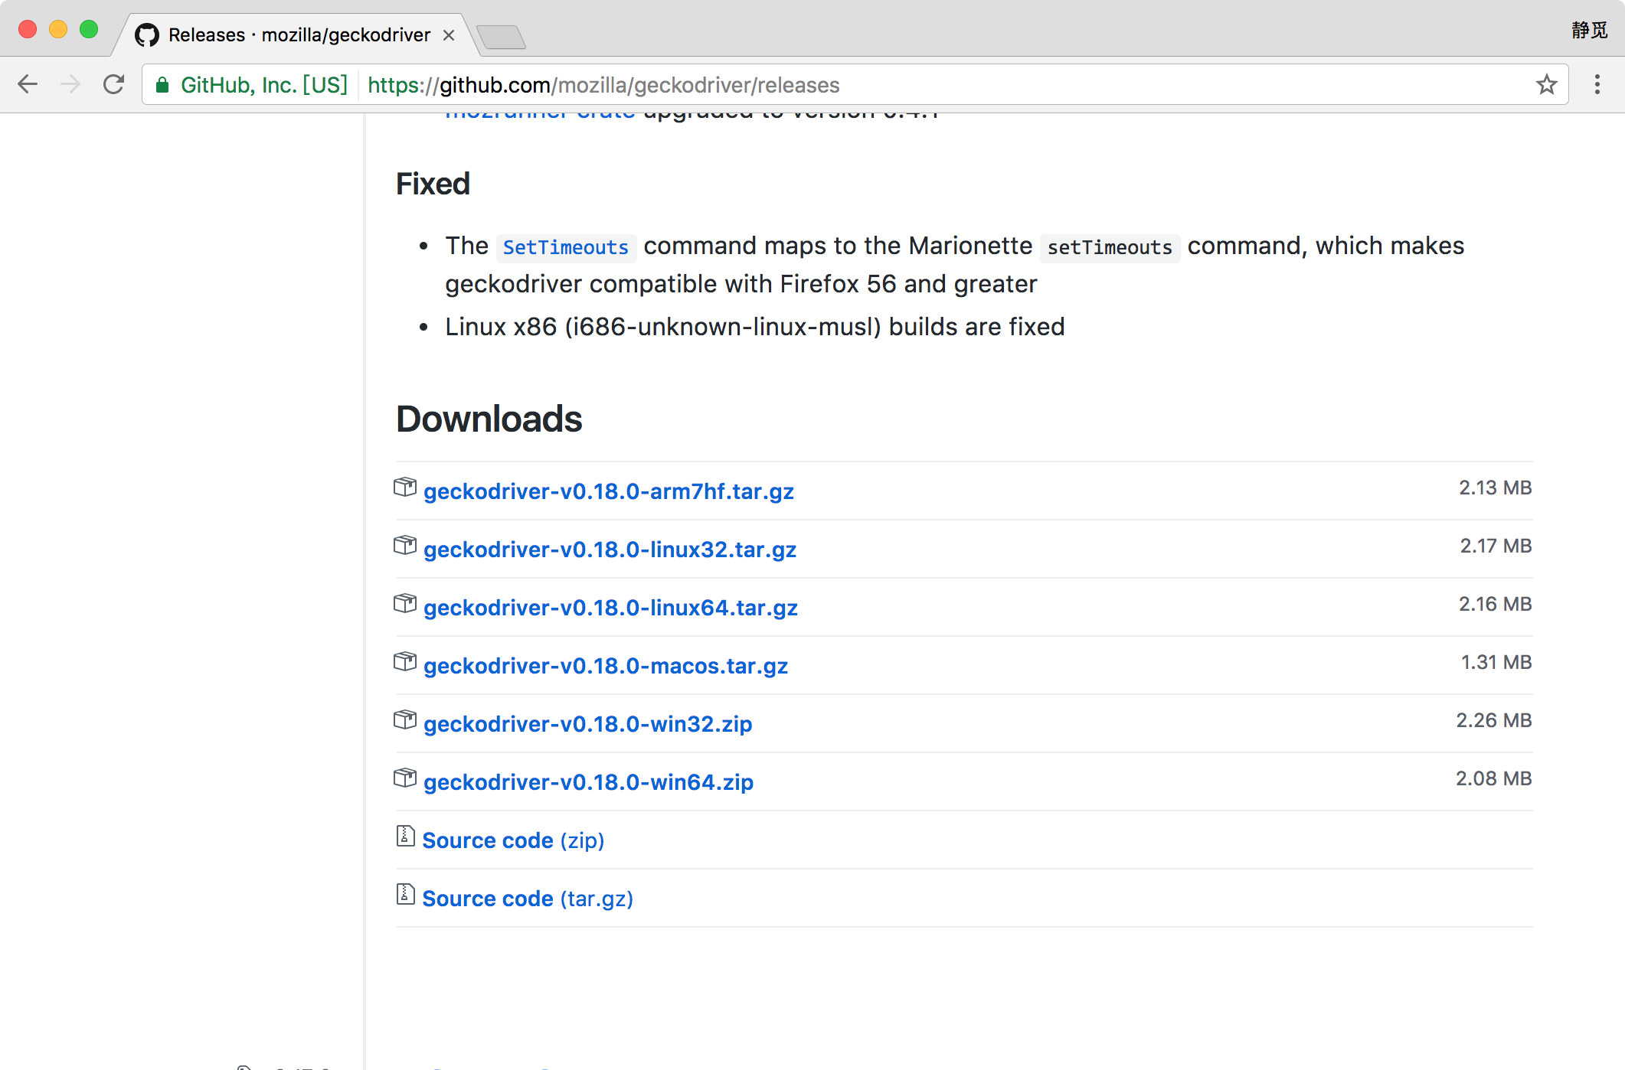Click GitHub favicon in the tab
This screenshot has height=1070, width=1625.
click(x=147, y=35)
